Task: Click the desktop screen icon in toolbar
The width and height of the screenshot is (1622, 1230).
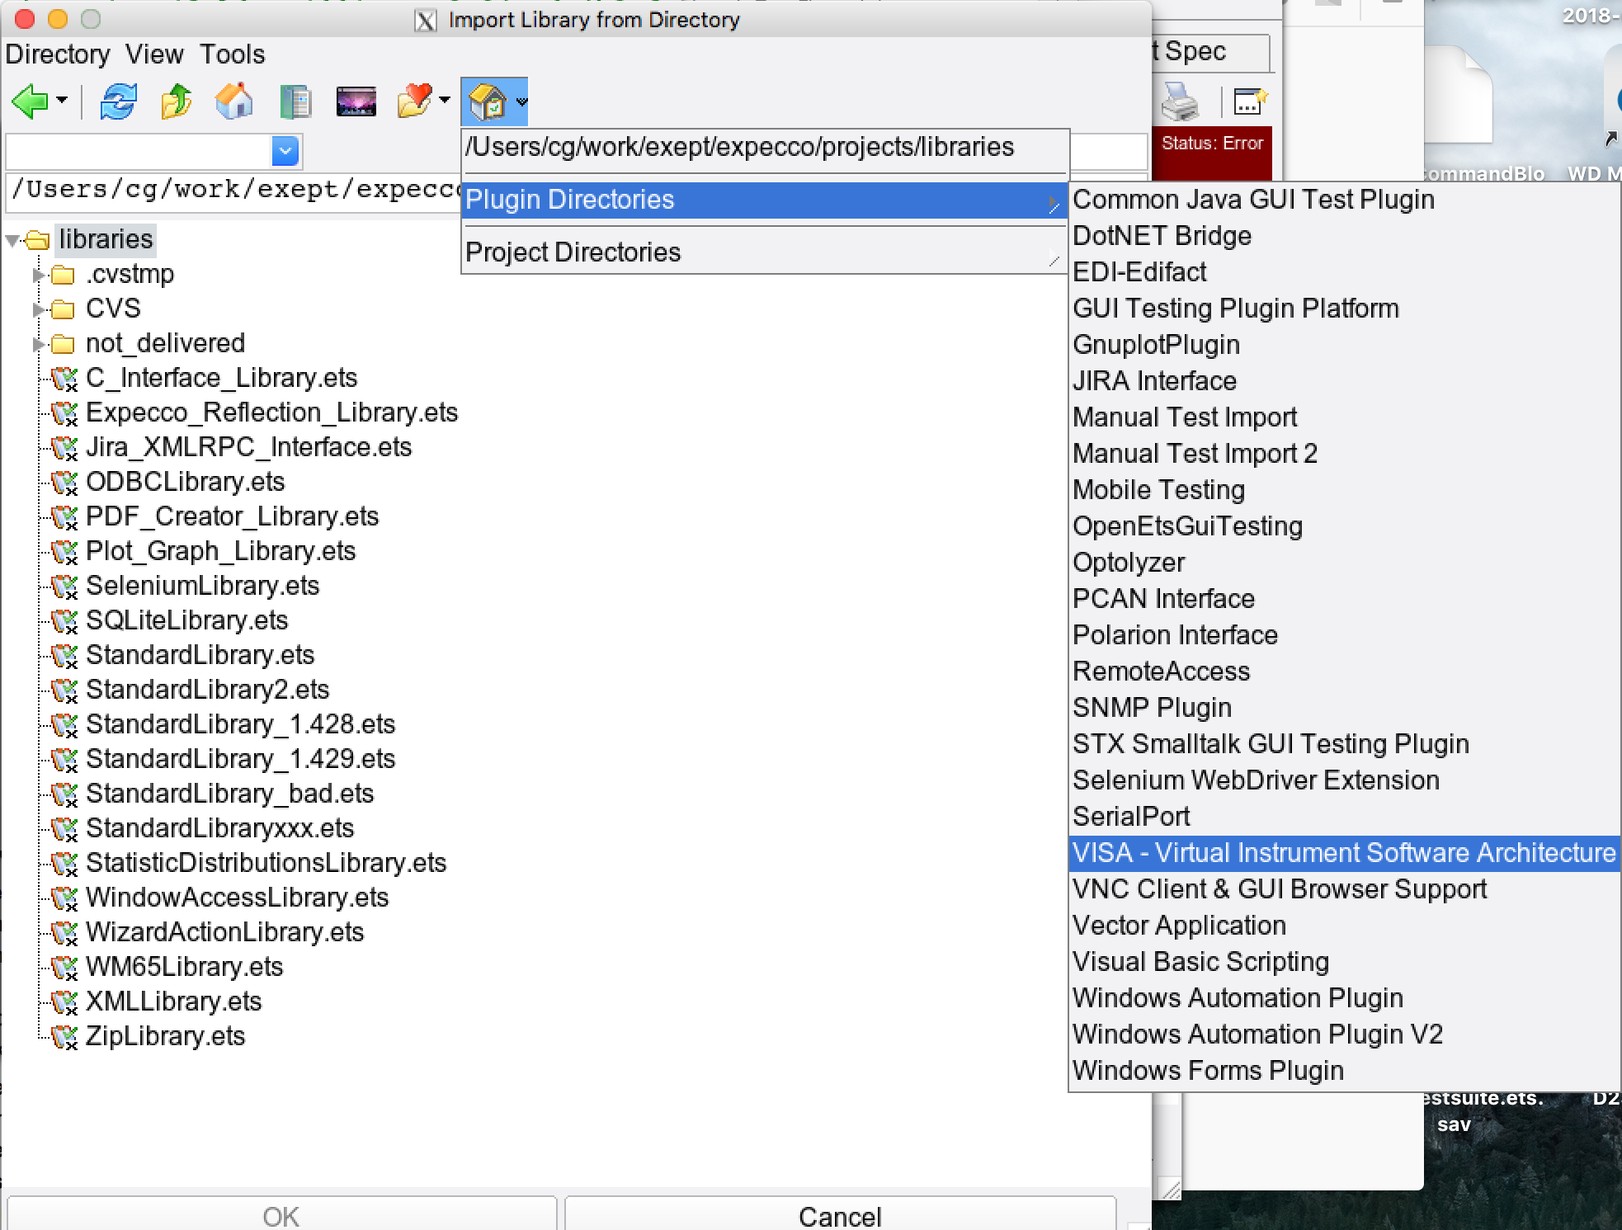Action: [x=356, y=102]
